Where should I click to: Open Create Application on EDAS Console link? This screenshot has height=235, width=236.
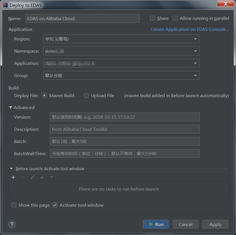(x=190, y=29)
